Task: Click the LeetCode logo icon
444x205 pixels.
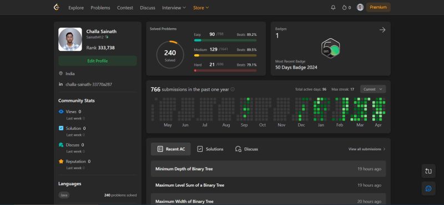Action: pyautogui.click(x=57, y=7)
